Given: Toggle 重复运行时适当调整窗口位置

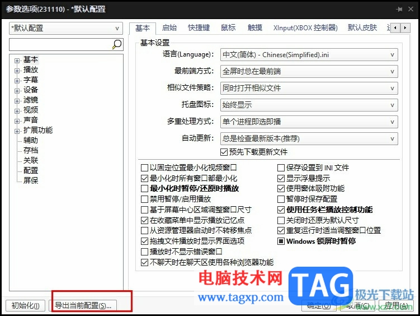Looking at the screenshot, I should [x=281, y=230].
